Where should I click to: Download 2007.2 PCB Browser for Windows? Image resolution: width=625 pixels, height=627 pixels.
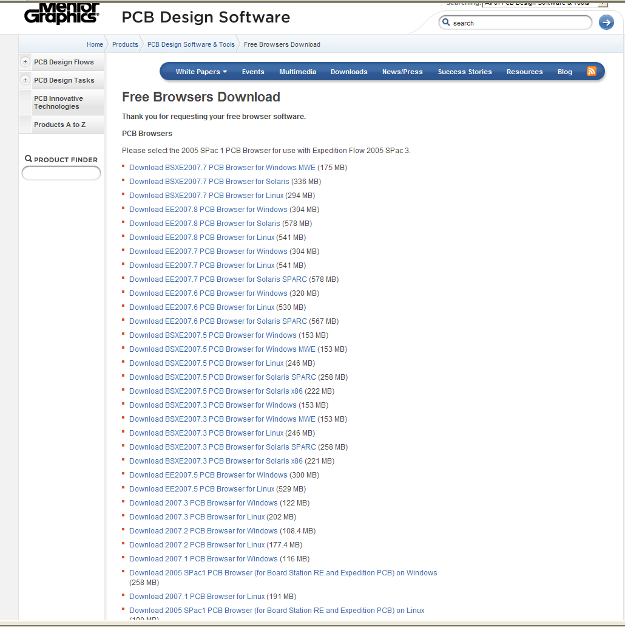(x=203, y=532)
